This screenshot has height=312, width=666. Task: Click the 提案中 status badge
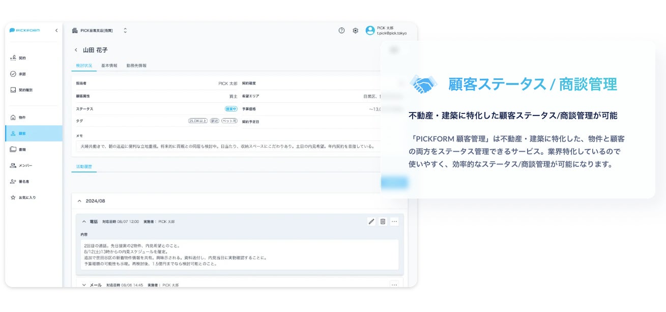(x=231, y=109)
